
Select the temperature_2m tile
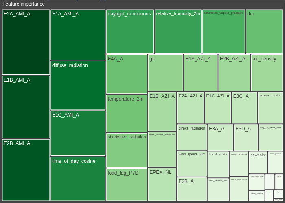127,113
